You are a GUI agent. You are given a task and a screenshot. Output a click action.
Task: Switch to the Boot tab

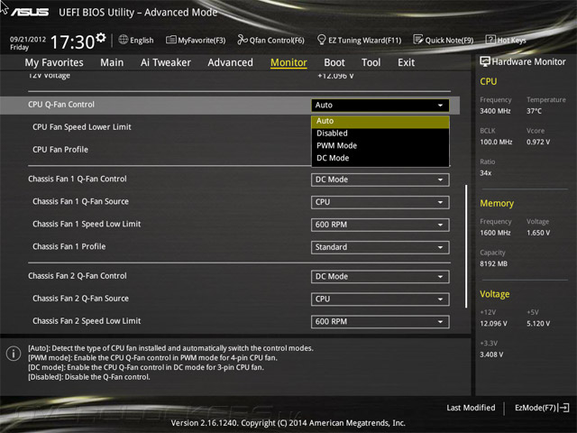[x=334, y=62]
